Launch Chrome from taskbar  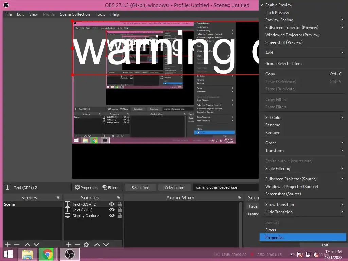click(47, 254)
